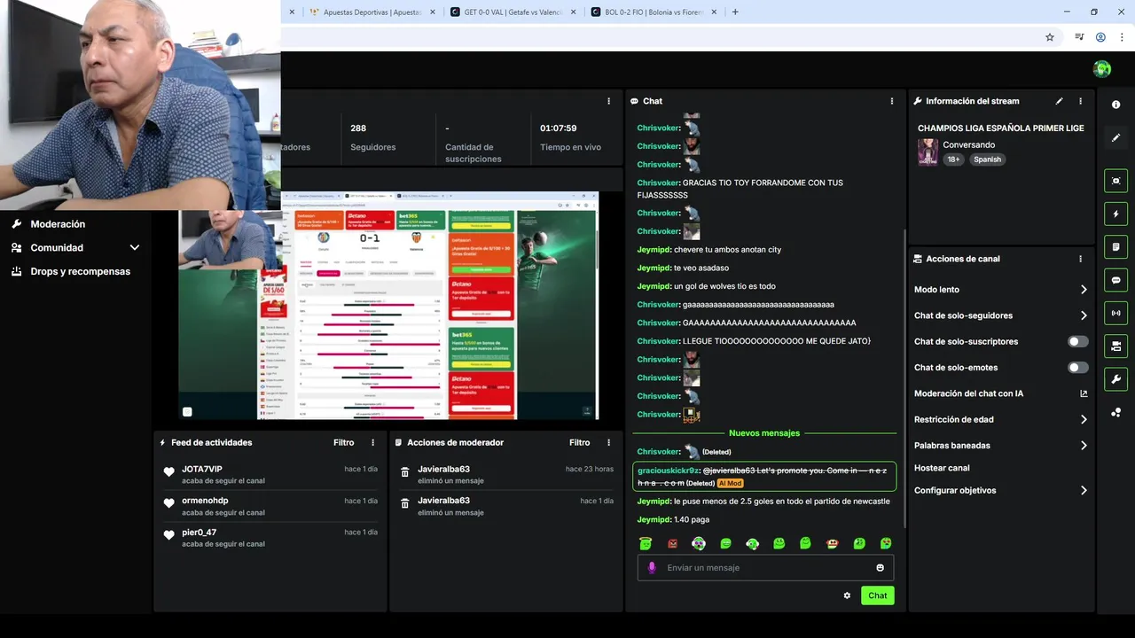Click Hostear canal
Screen dimensions: 1135x638
click(942, 468)
